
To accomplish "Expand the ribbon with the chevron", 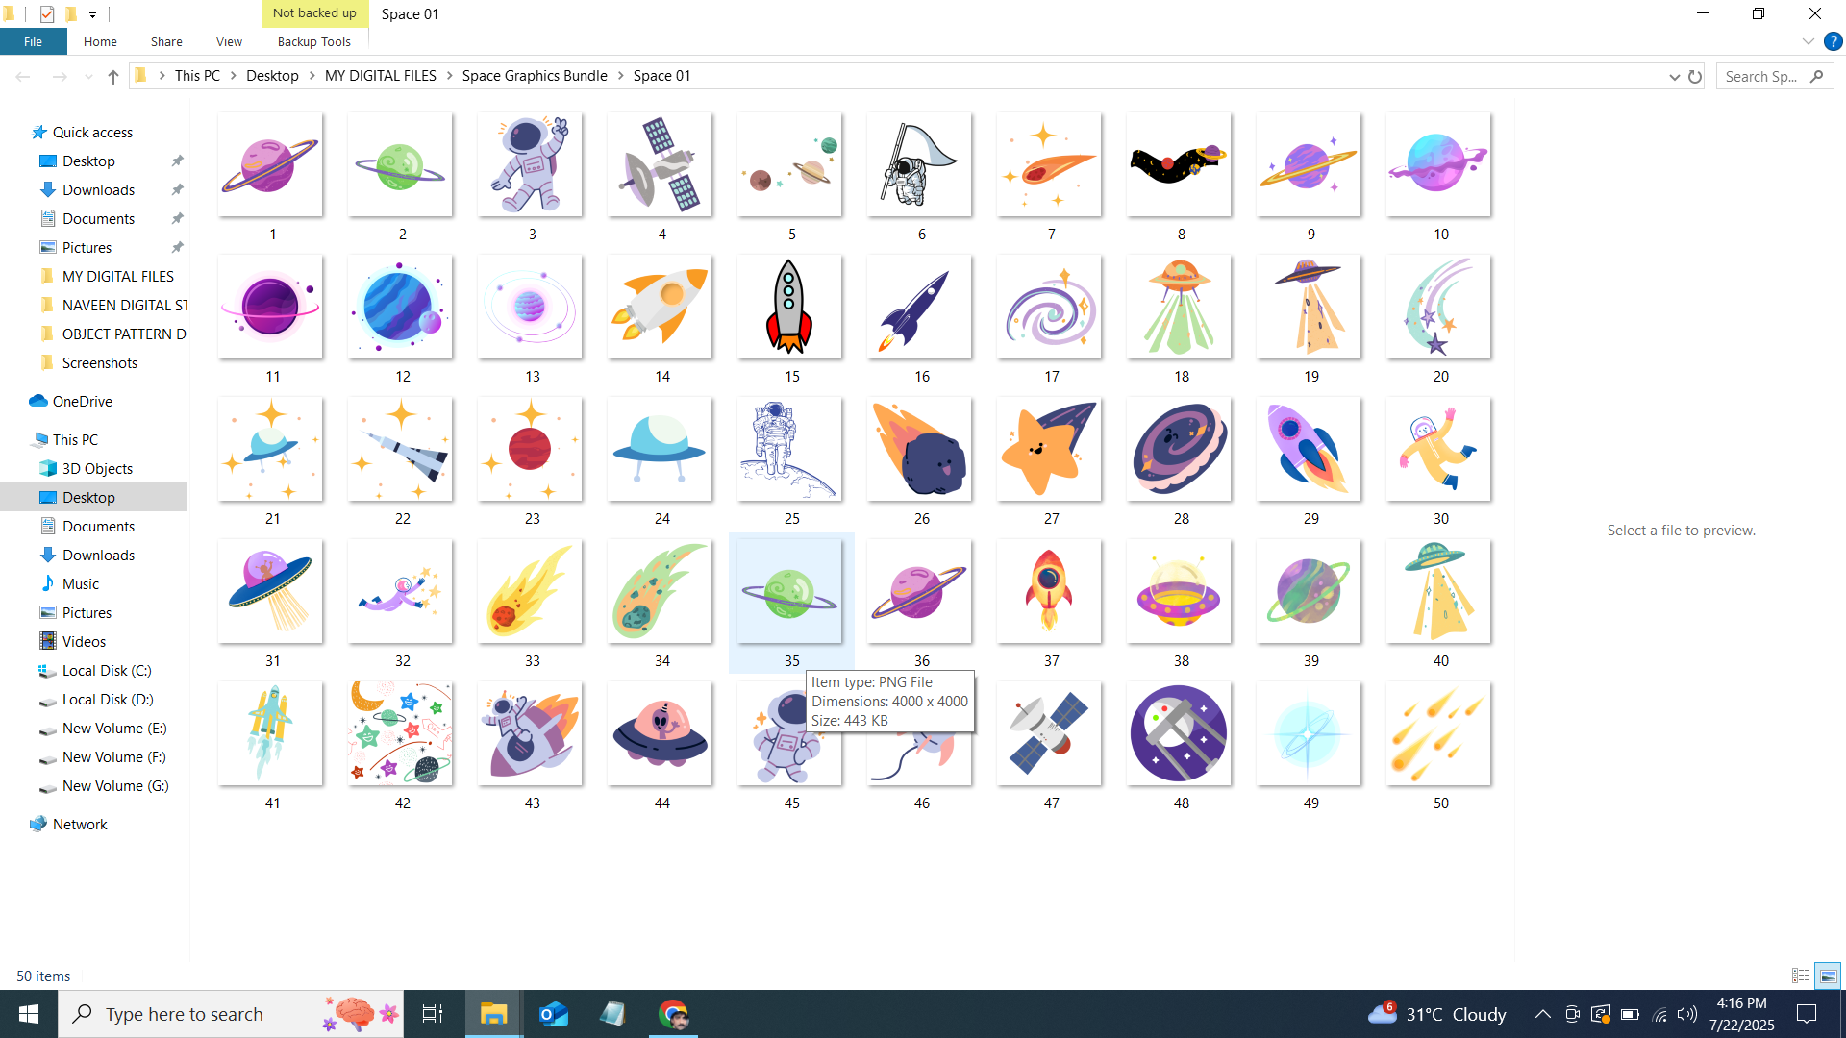I will (x=1808, y=41).
